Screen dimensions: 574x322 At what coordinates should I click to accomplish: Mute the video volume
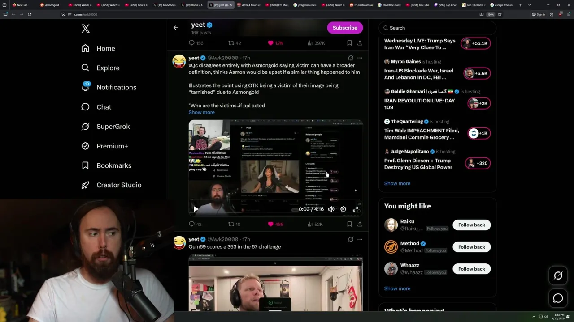tap(331, 209)
